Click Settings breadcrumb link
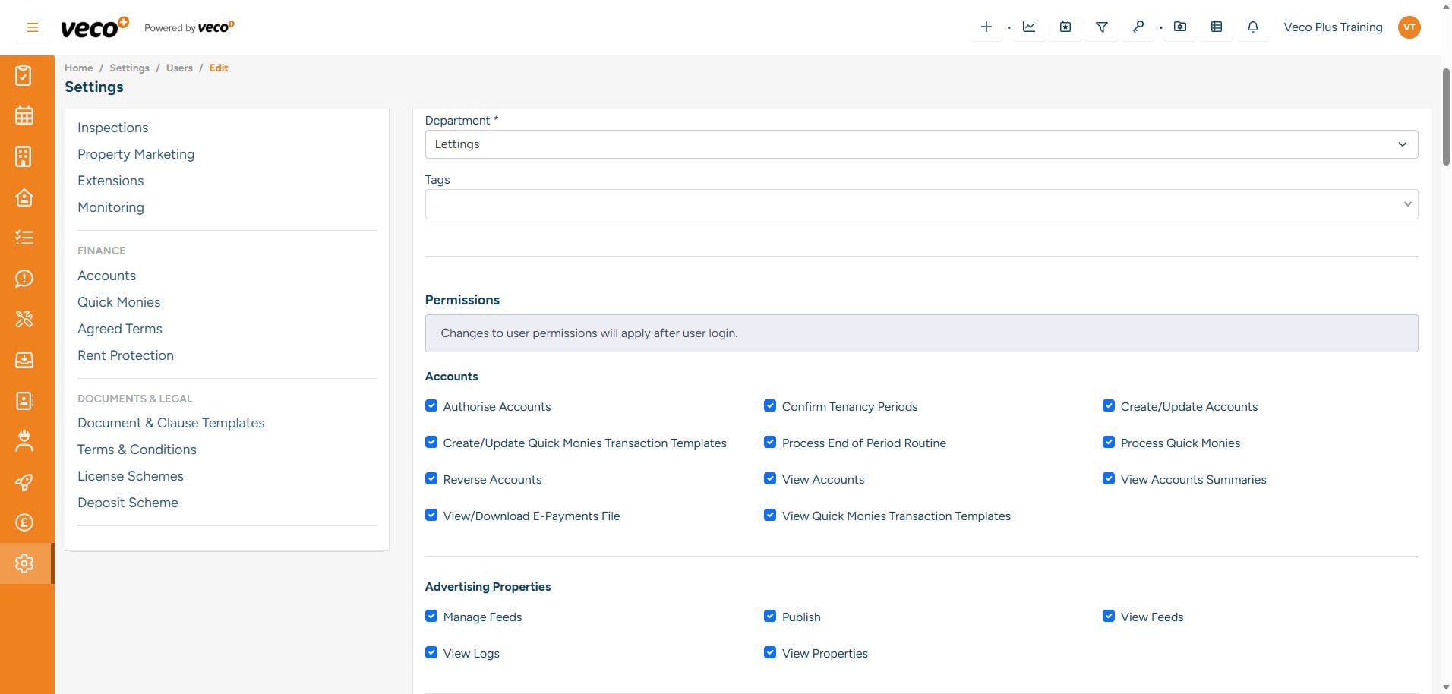This screenshot has height=694, width=1452. click(130, 68)
